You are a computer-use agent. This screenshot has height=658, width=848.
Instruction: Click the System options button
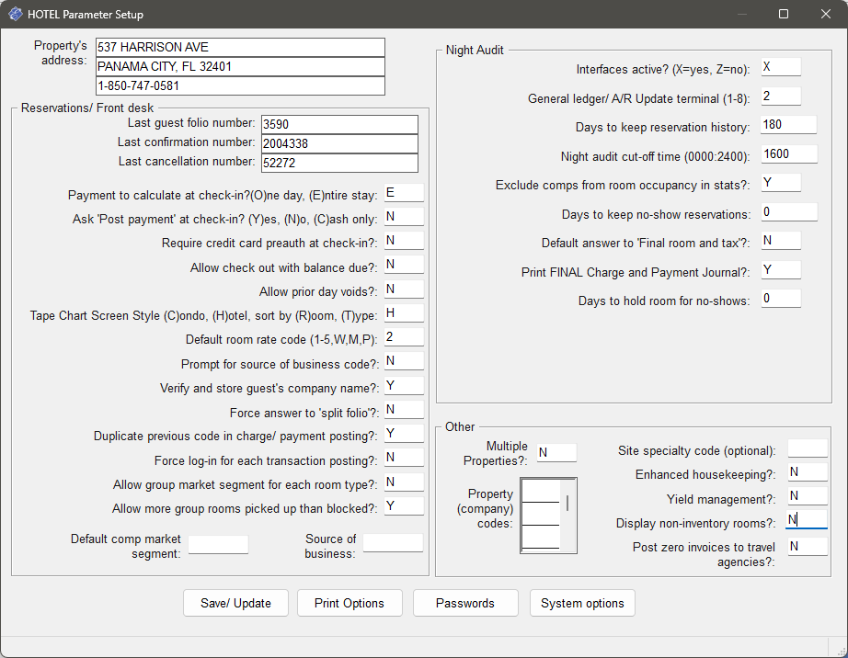(x=582, y=603)
